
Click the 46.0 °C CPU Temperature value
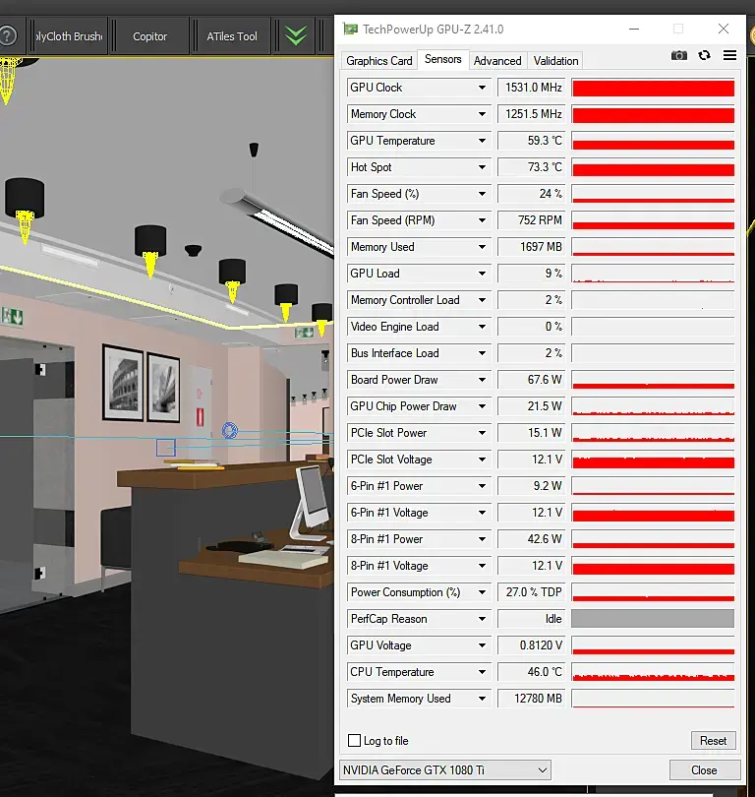531,671
